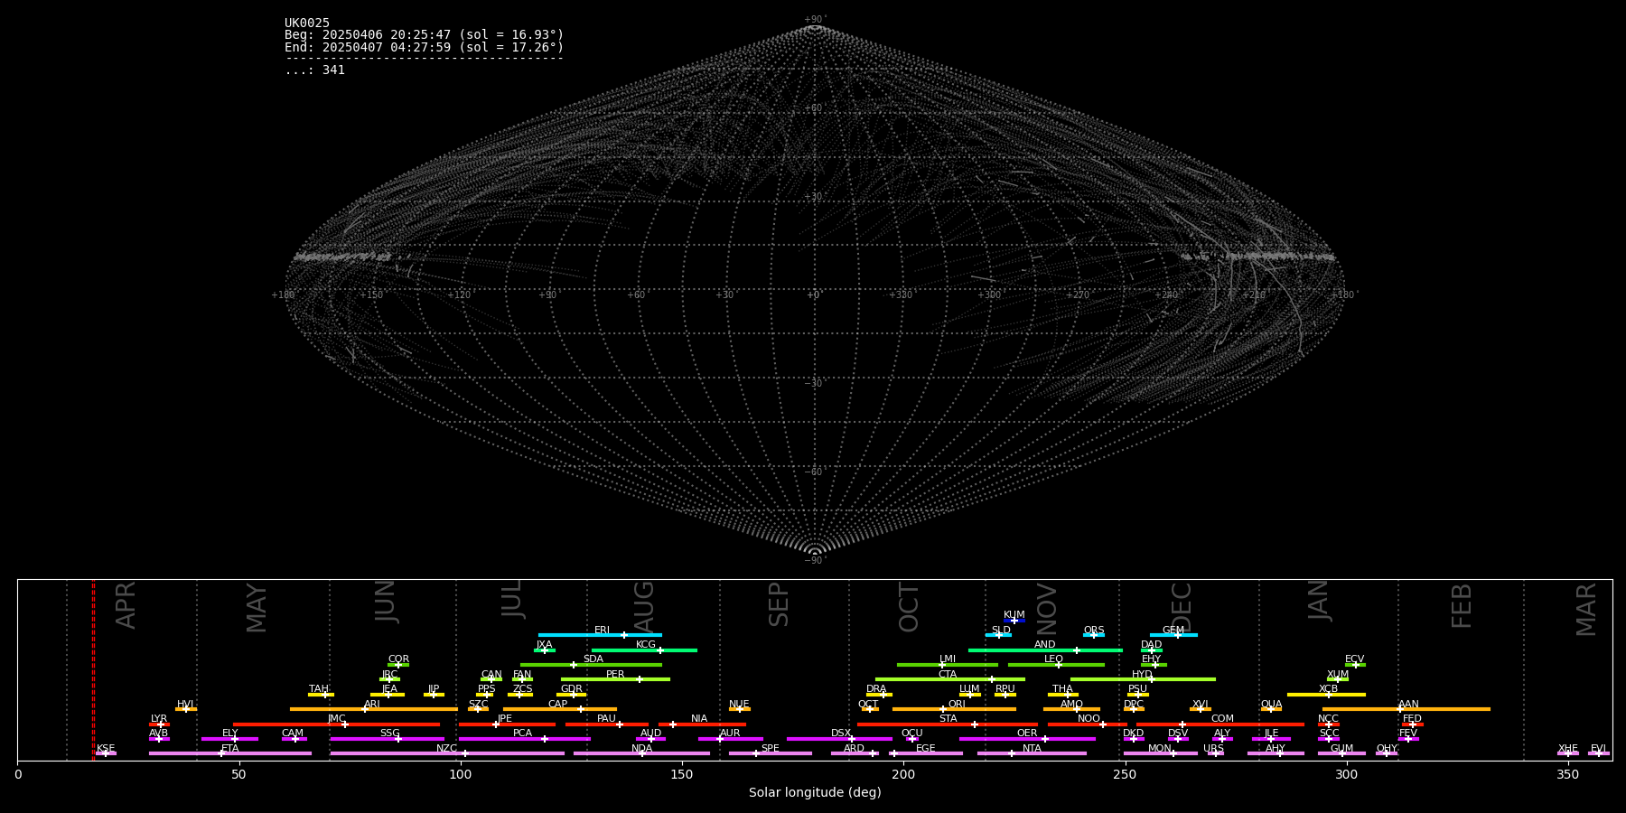The width and height of the screenshot is (1626, 813).
Task: Select the DSX shower label
Action: coord(841,734)
